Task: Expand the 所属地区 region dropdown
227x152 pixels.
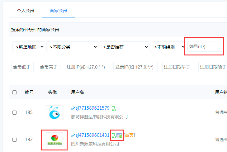Action: [29, 47]
